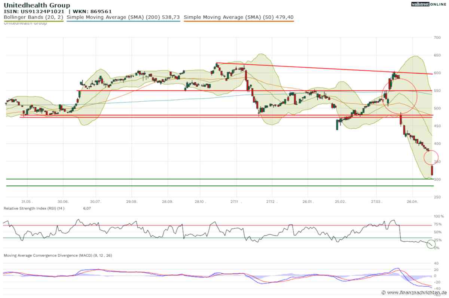The width and height of the screenshot is (449, 298).
Task: Click the 0% RSI axis label
Action: pos(436,248)
